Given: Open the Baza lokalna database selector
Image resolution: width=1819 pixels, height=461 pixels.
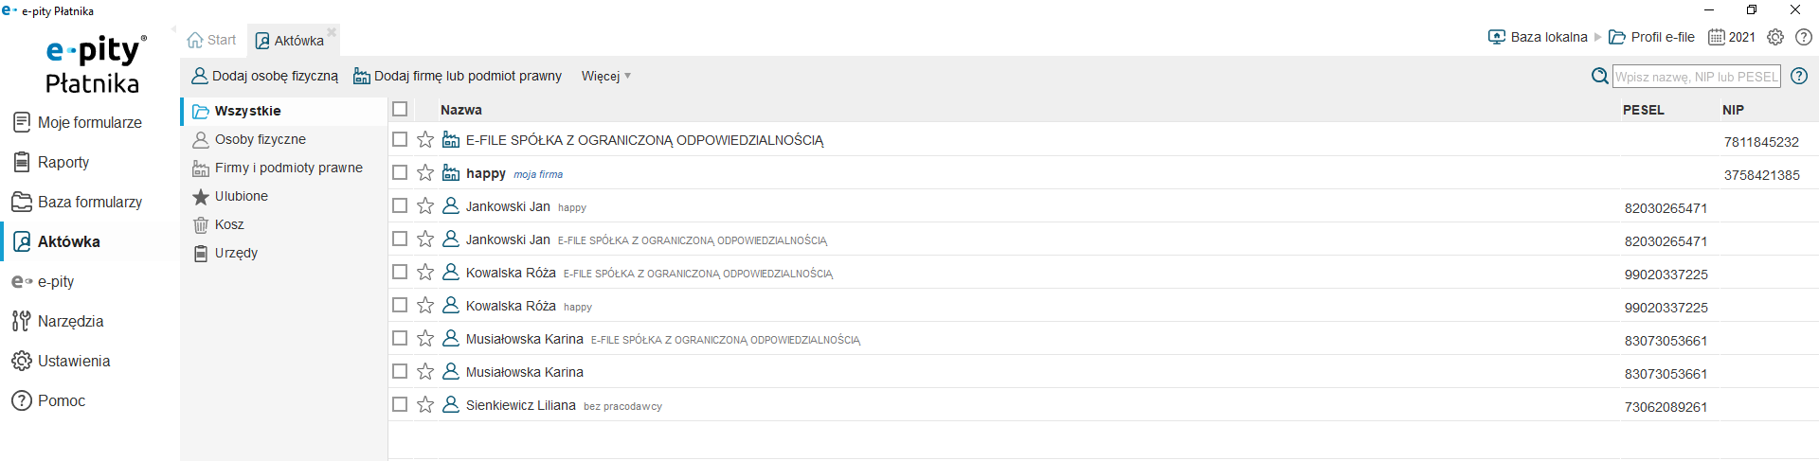Looking at the screenshot, I should tap(1538, 37).
